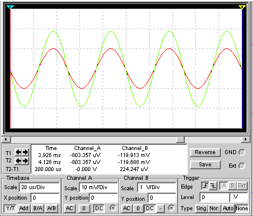Click T1 time reading 3.926 ms
Image resolution: width=253 pixels, height=216 pixels.
pos(50,155)
